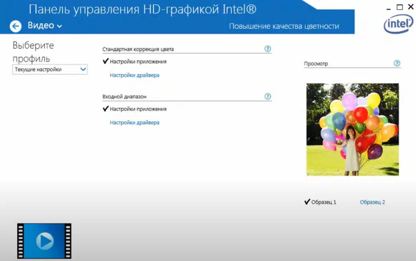Switch preview to Образец 2
This screenshot has width=416, height=261.
point(372,202)
